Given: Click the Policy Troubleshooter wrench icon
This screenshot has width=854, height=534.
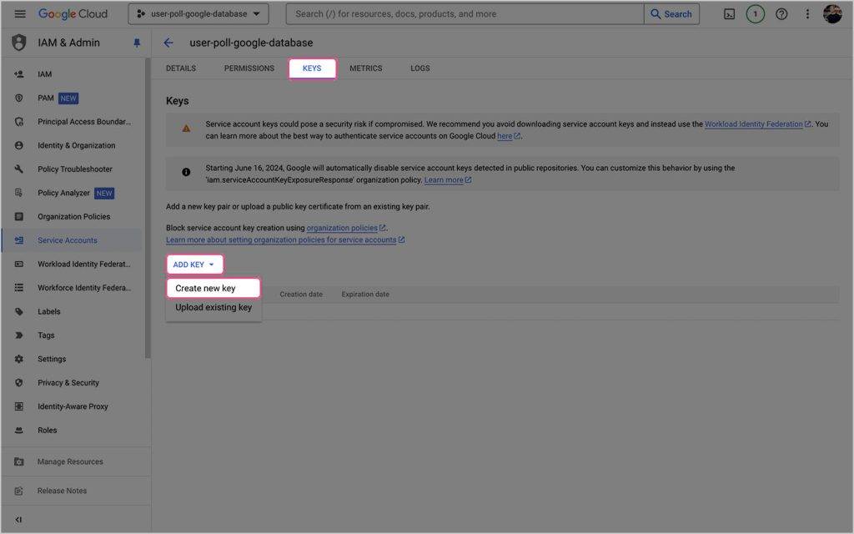Looking at the screenshot, I should pyautogui.click(x=19, y=169).
